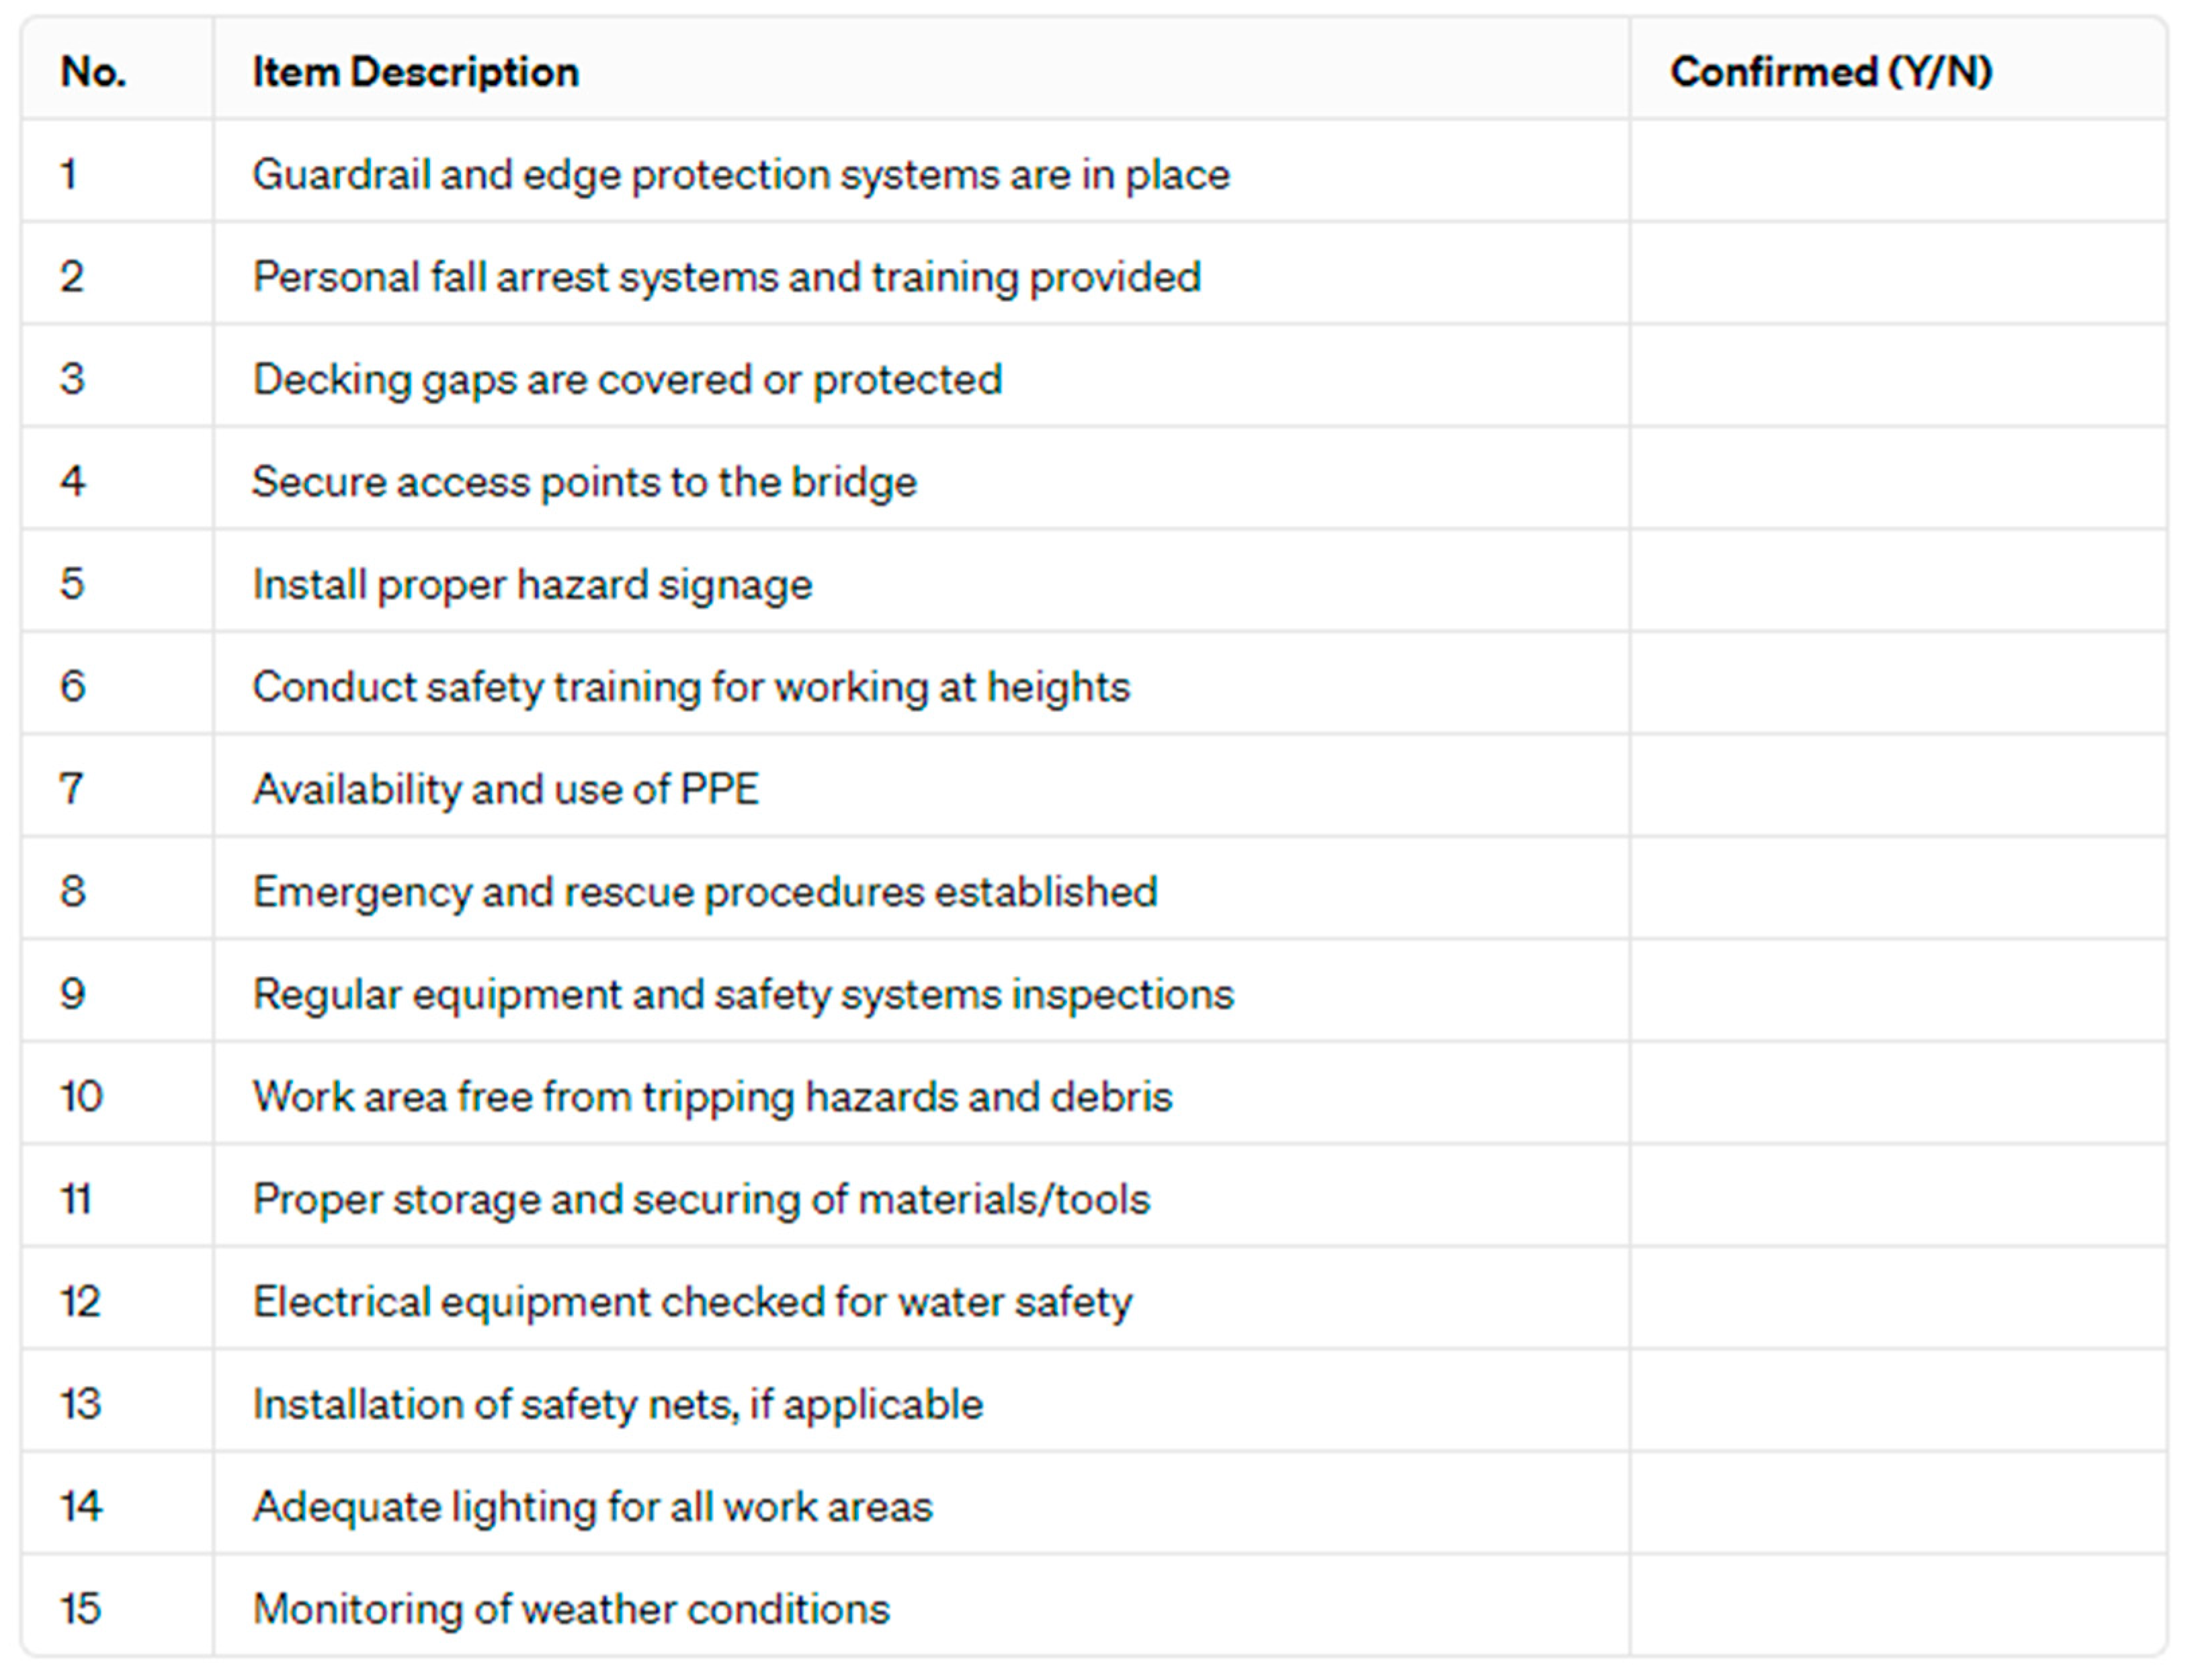Click Confirmed cell for safety nets installation
The height and width of the screenshot is (1680, 2188).
pyautogui.click(x=1897, y=1403)
